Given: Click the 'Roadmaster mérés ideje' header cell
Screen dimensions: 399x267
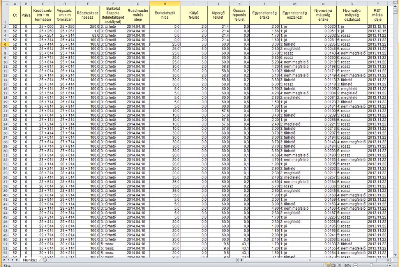Looking at the screenshot, I should click(x=138, y=15).
